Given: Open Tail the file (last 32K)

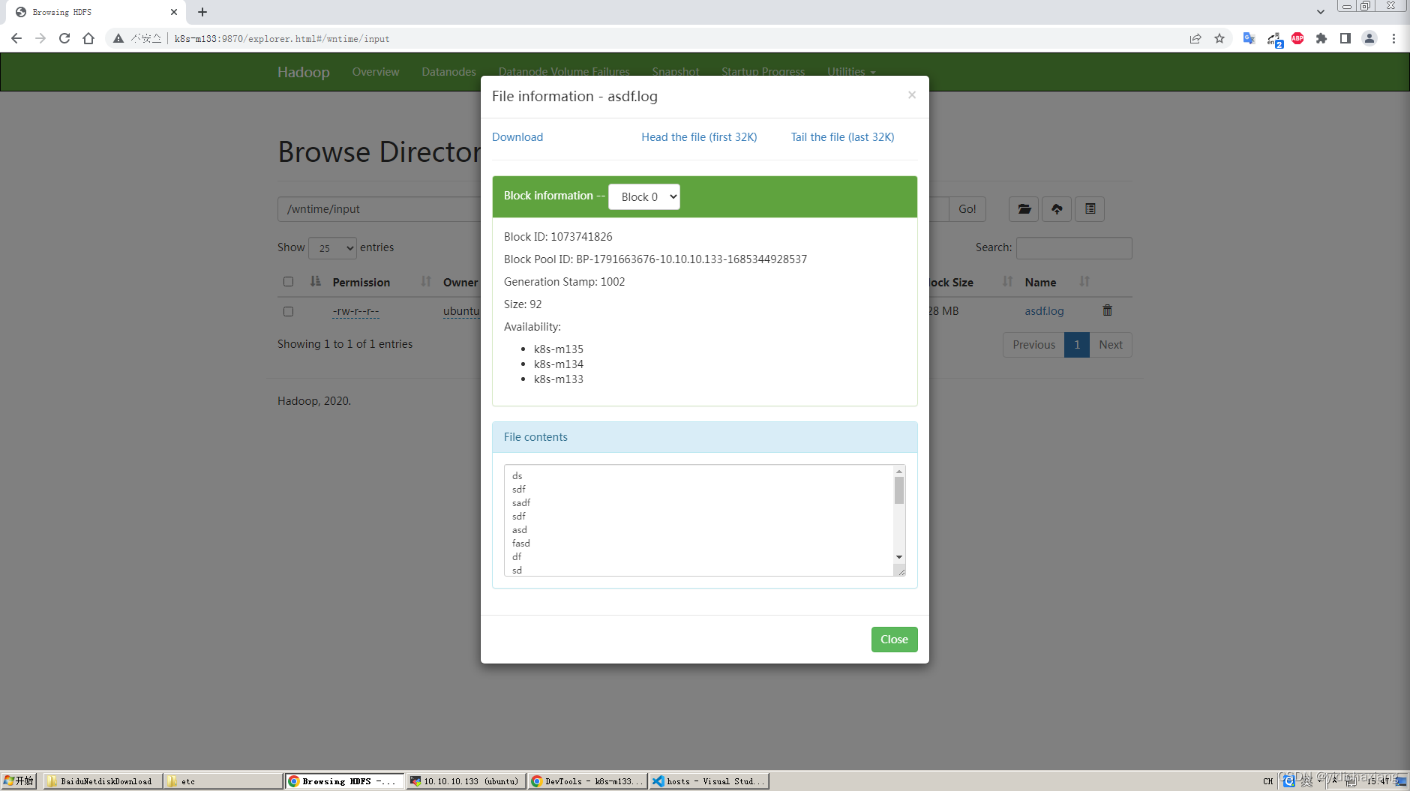Looking at the screenshot, I should 842,137.
